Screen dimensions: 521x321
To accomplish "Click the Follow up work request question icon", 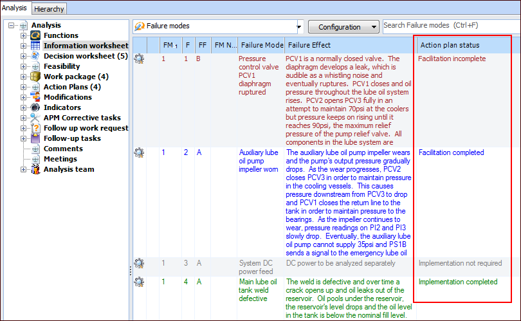I will coord(35,128).
